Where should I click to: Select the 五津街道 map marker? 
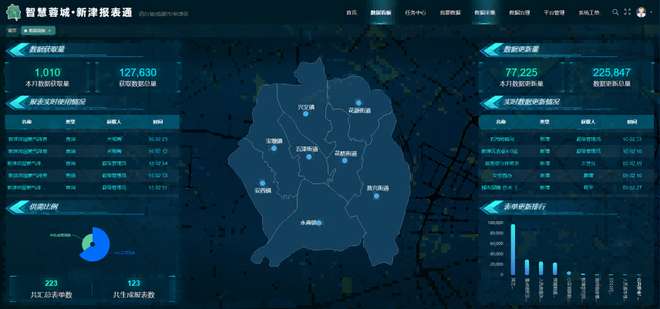coord(309,156)
